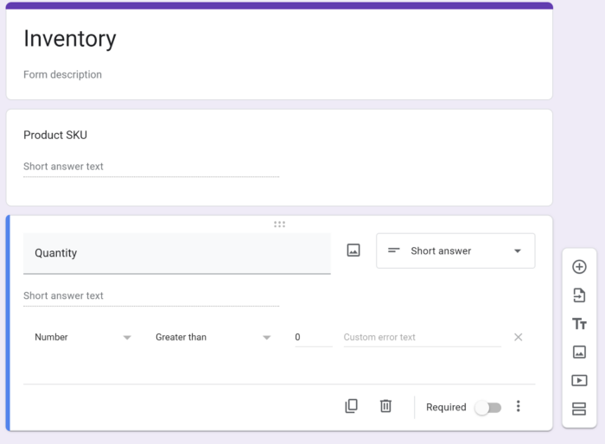Add a title and description block

tap(579, 324)
